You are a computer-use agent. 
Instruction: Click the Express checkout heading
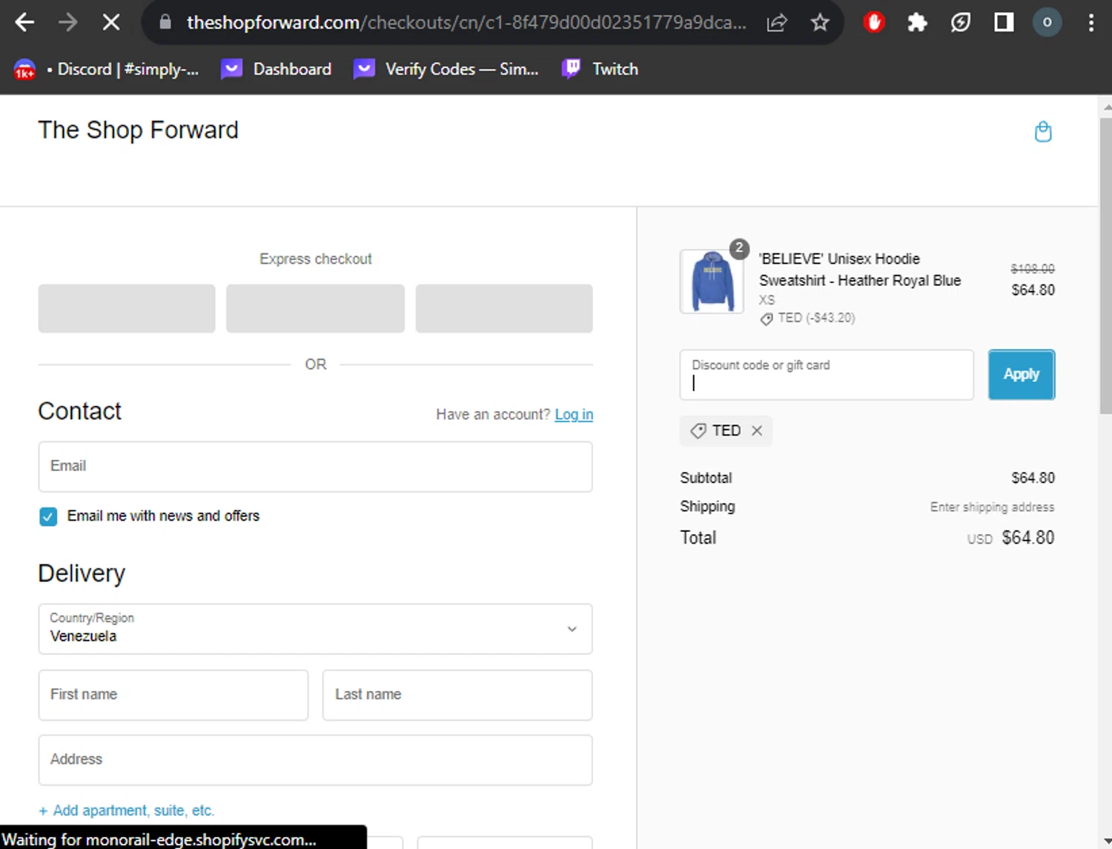(316, 259)
